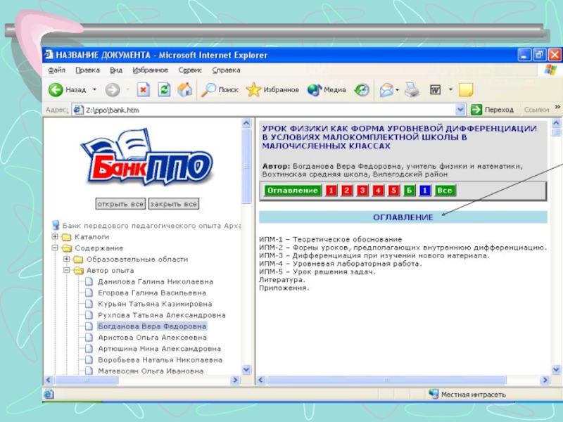Click the Каталоги folder icon
Screen dimensions: 563x422
click(66, 237)
